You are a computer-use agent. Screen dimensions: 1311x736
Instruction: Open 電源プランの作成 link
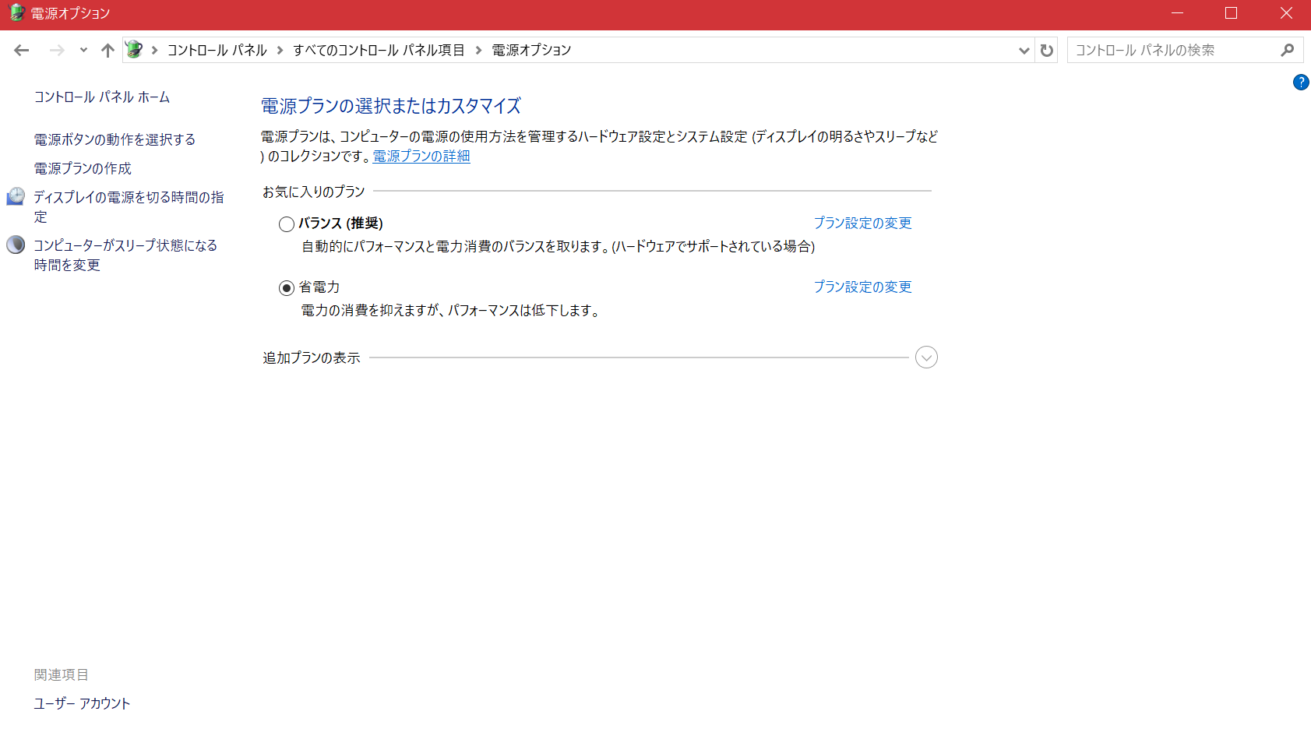pos(83,168)
